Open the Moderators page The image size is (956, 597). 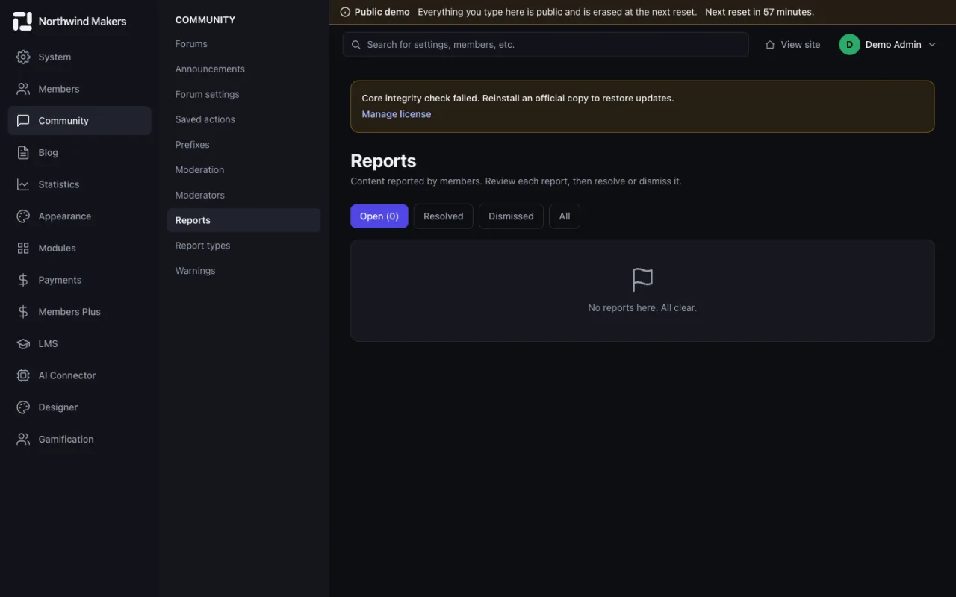243,195
